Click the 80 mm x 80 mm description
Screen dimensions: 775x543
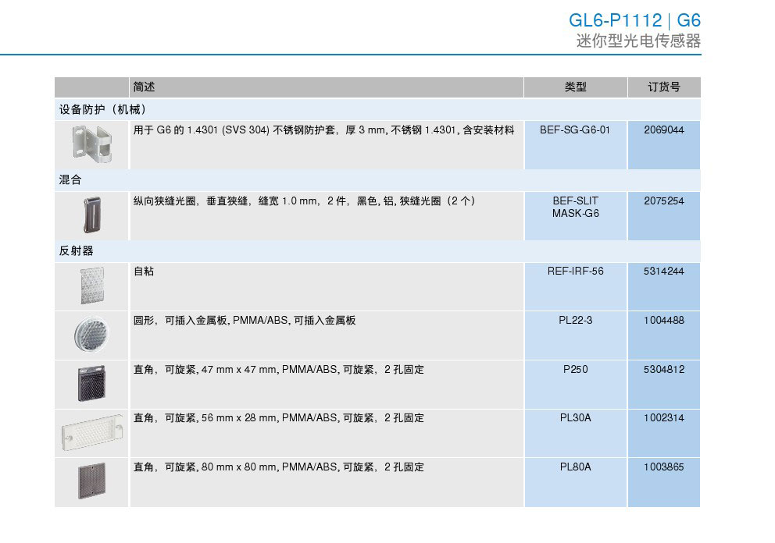(x=279, y=467)
